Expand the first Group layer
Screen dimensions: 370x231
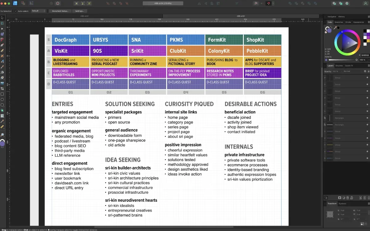[x=325, y=78]
